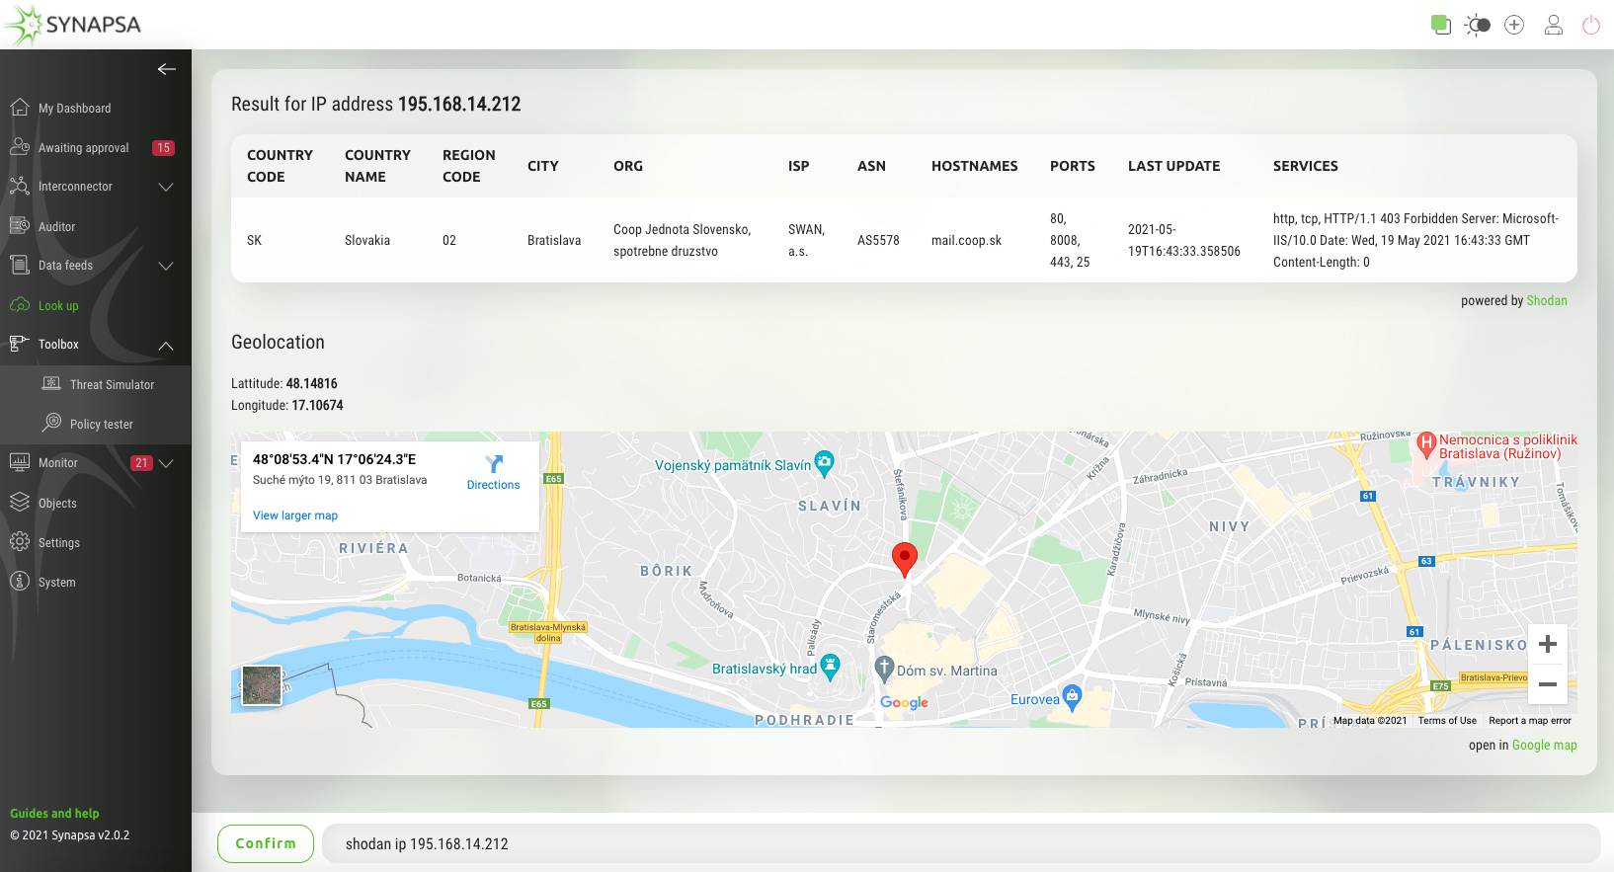Open My Dashboard menu item

75,109
